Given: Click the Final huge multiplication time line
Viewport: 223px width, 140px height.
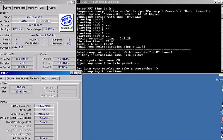Looking at the screenshot, I should tap(111, 47).
